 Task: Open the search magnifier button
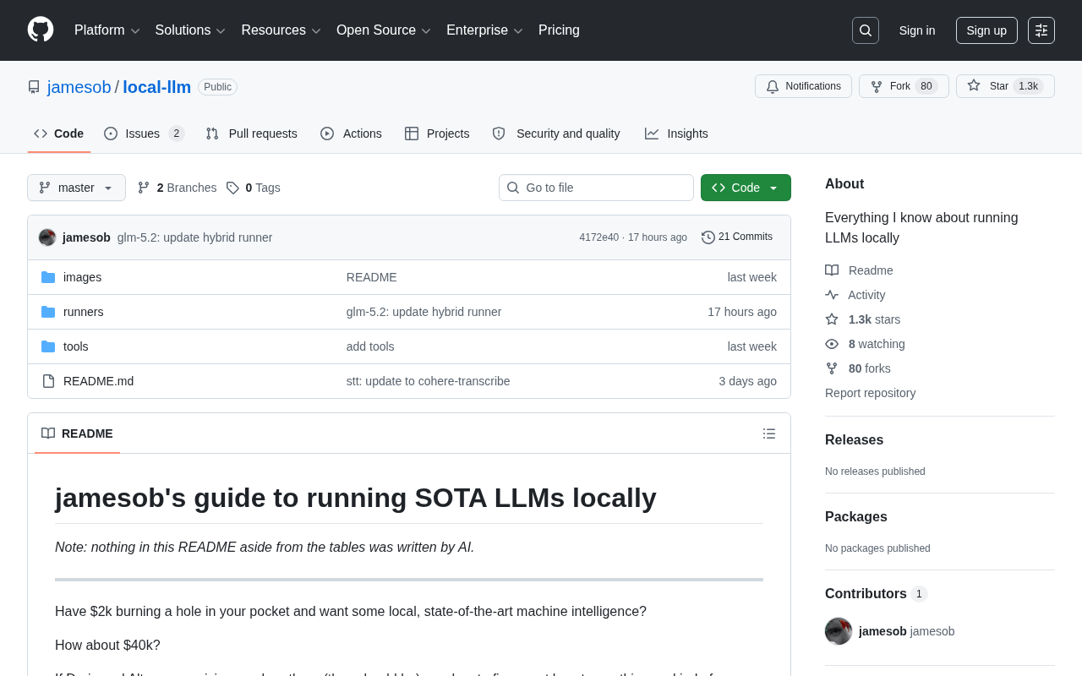pyautogui.click(x=866, y=30)
